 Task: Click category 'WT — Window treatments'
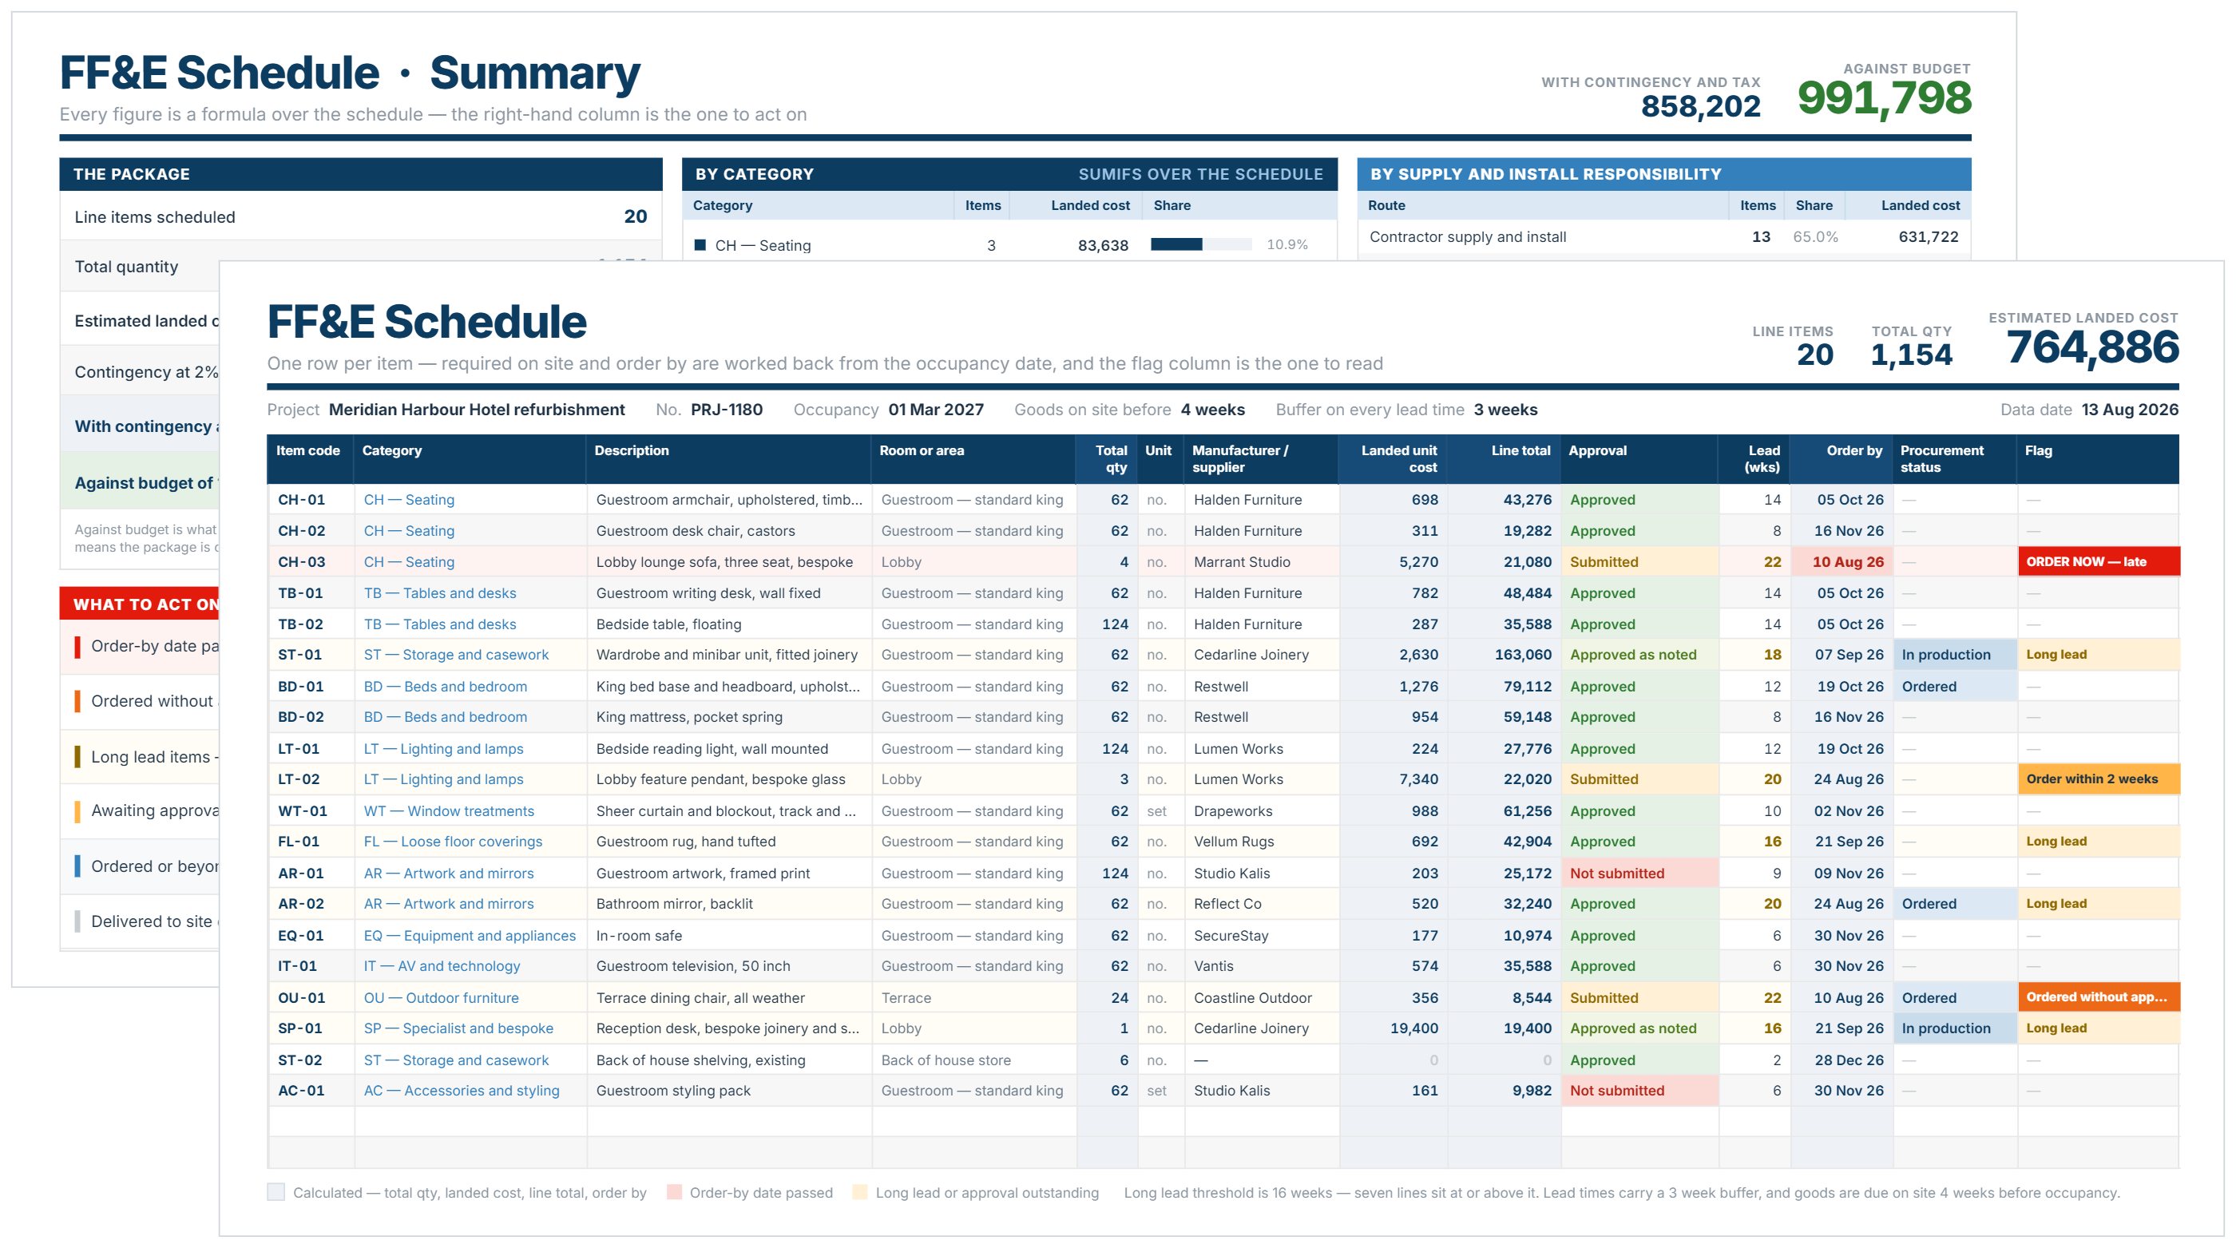pos(449,810)
